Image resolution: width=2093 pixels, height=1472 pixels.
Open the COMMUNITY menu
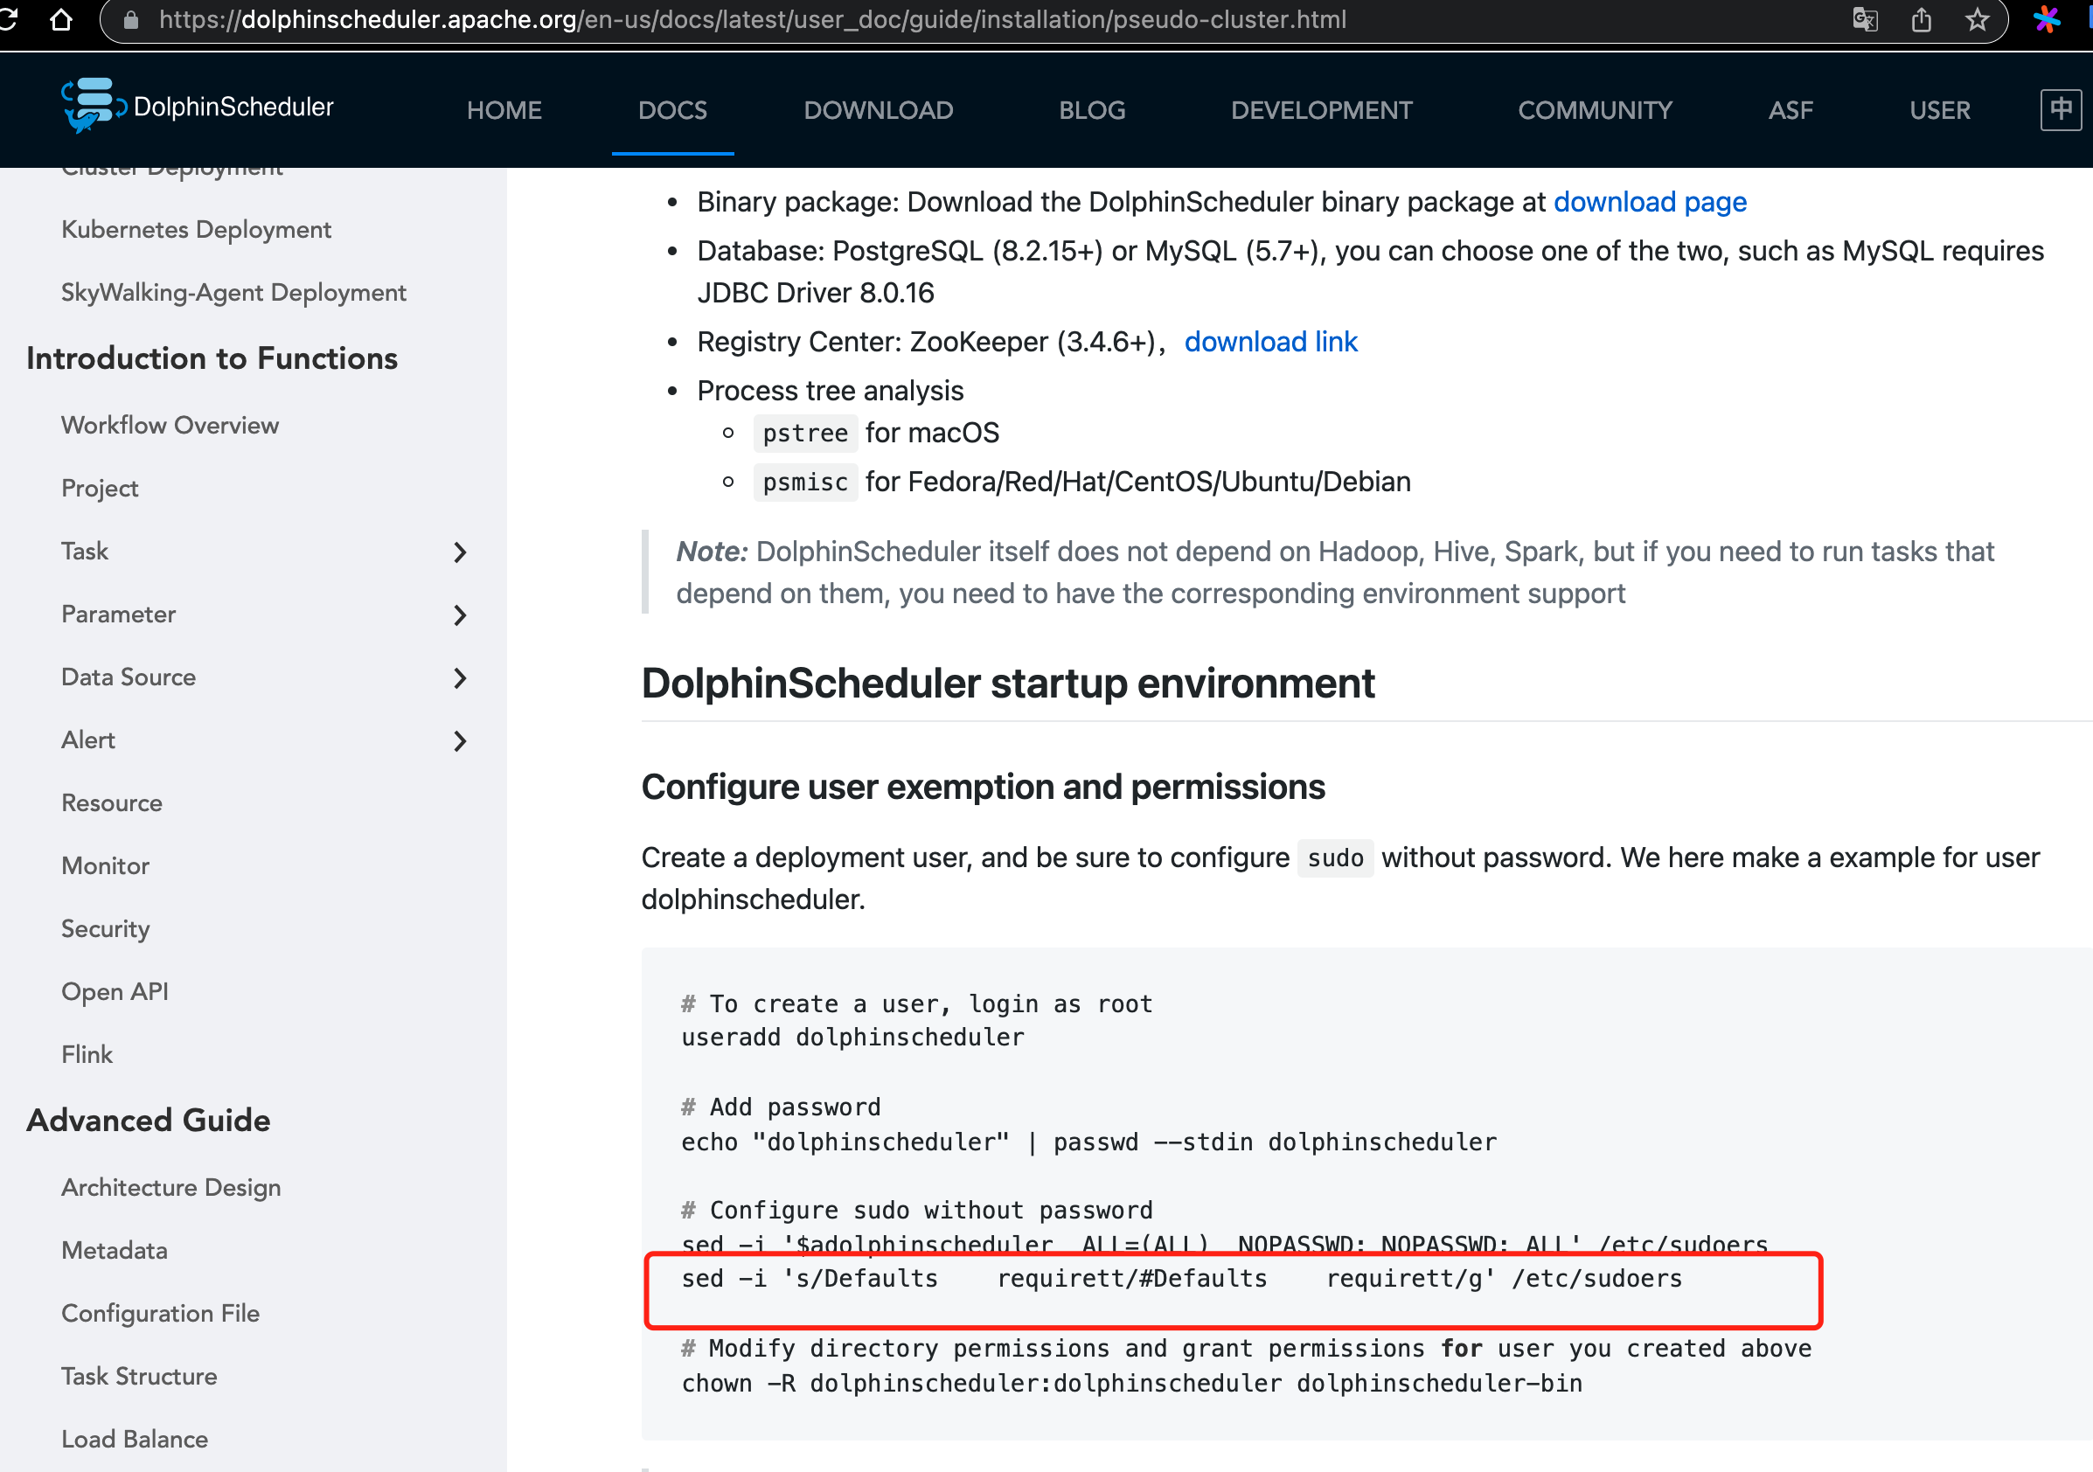(x=1595, y=109)
